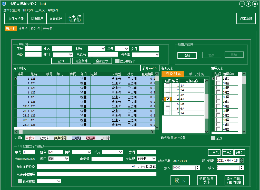The width and height of the screenshot is (260, 190).
Task: Click the row pointer arrow of the first user row
Action: [16, 79]
